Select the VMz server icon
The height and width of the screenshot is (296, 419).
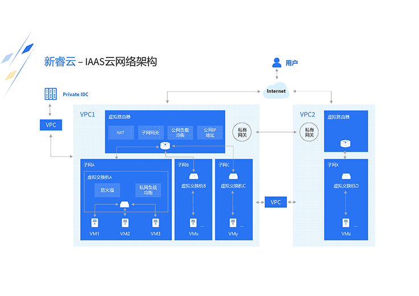pos(346,223)
